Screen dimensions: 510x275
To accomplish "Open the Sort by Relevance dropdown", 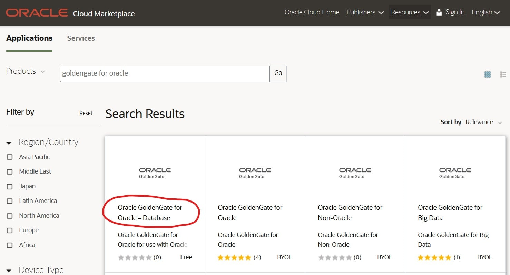I will [x=484, y=122].
